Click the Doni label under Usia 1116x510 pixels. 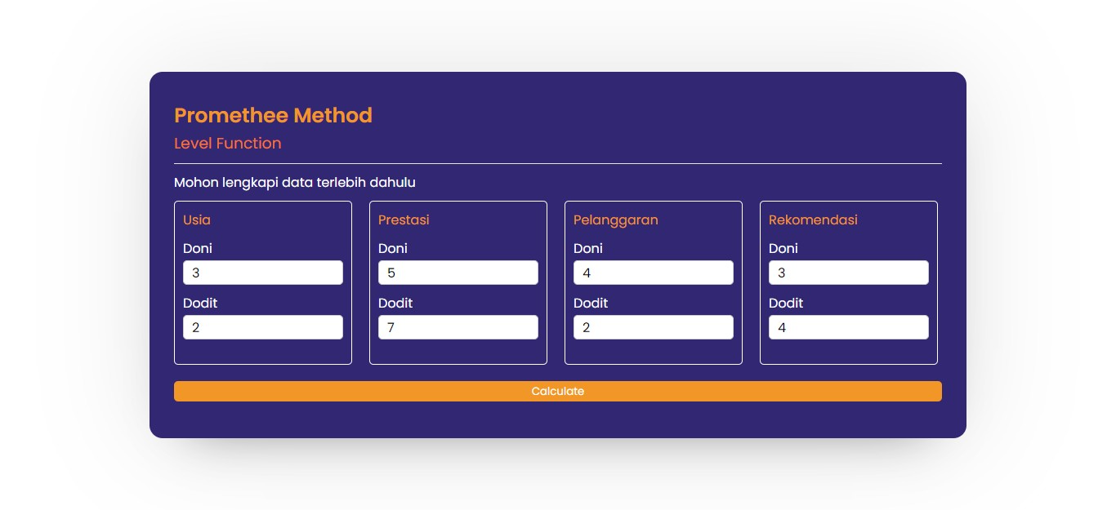click(198, 248)
